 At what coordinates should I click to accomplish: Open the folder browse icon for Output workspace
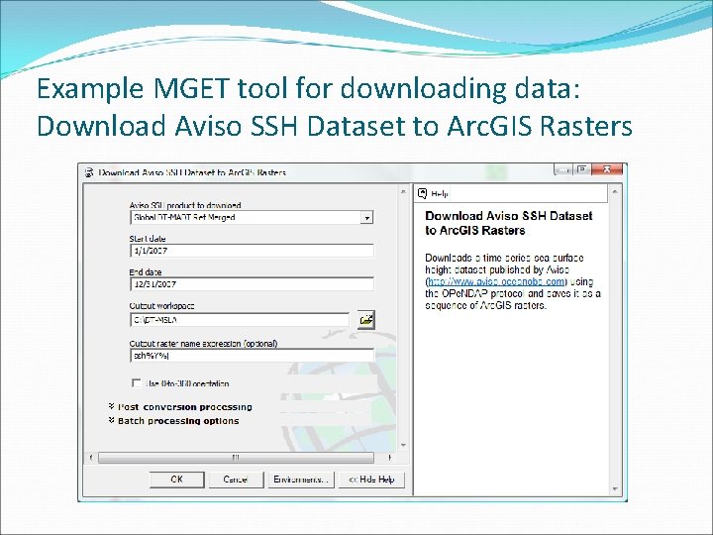coord(366,320)
